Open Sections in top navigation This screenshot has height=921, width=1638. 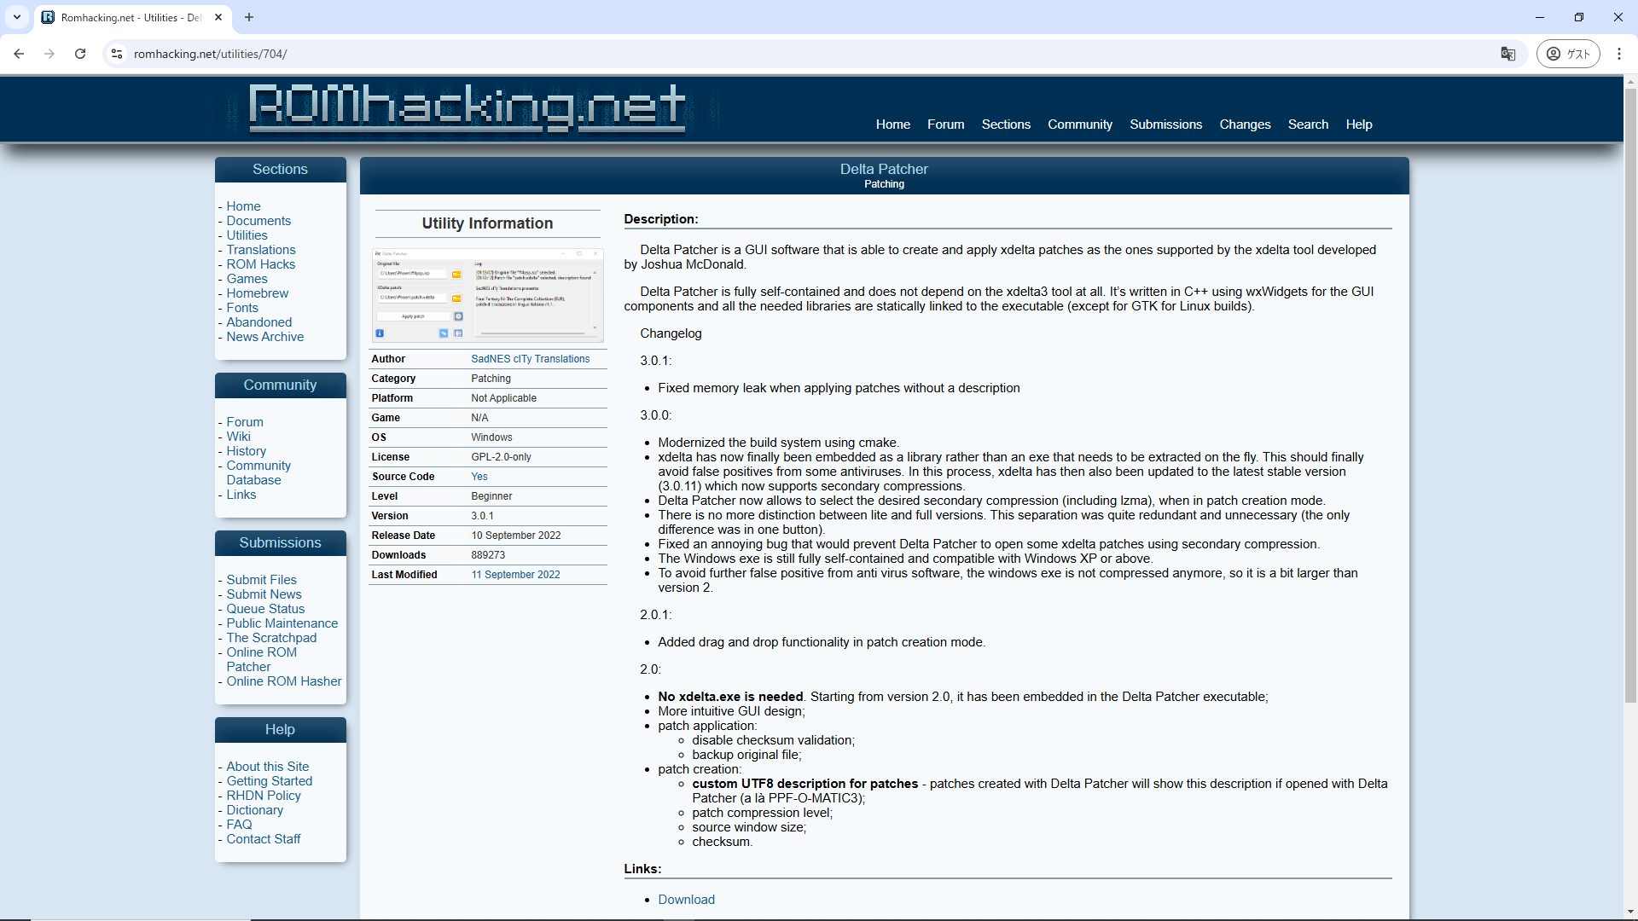1006,125
